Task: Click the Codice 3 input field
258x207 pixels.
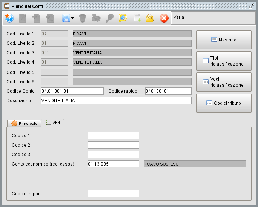Action: (x=114, y=154)
